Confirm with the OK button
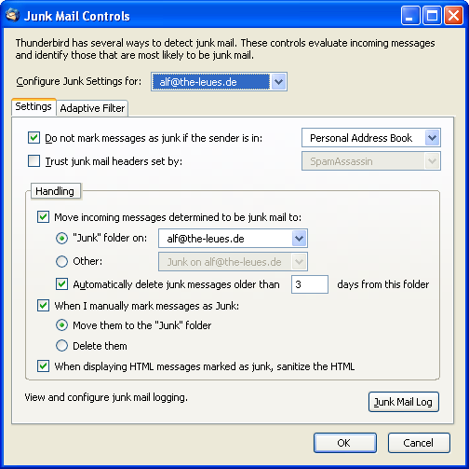469x469 pixels. click(345, 443)
